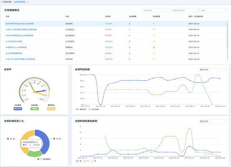
Task: Open the 云主机停机时长检查 policy link
Action: coord(14,41)
